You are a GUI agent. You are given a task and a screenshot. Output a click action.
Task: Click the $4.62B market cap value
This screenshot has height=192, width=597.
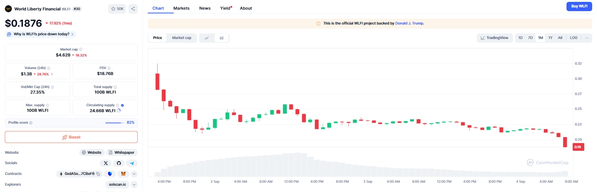pyautogui.click(x=63, y=55)
